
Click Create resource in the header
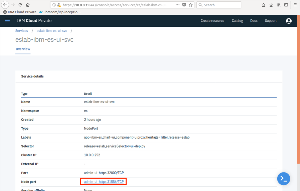coord(212,21)
